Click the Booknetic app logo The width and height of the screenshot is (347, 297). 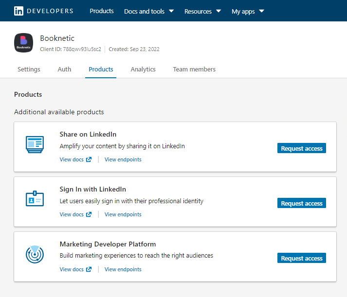[x=24, y=43]
